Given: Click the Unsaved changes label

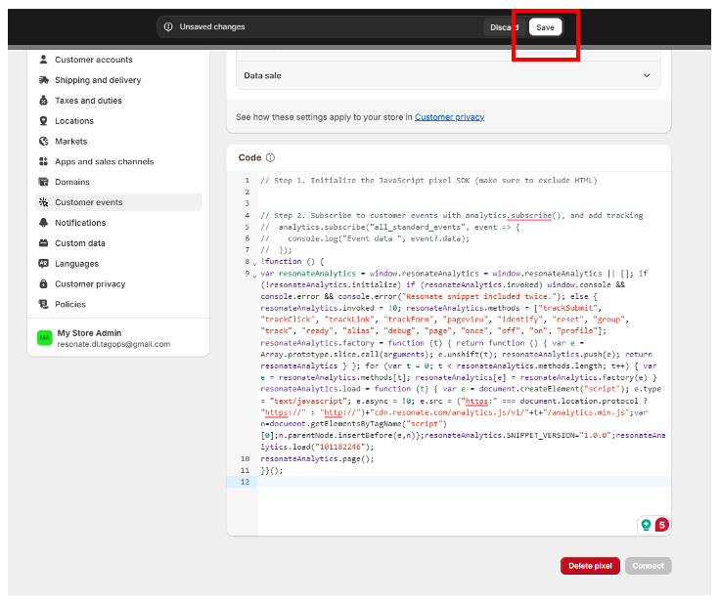Looking at the screenshot, I should [x=212, y=27].
